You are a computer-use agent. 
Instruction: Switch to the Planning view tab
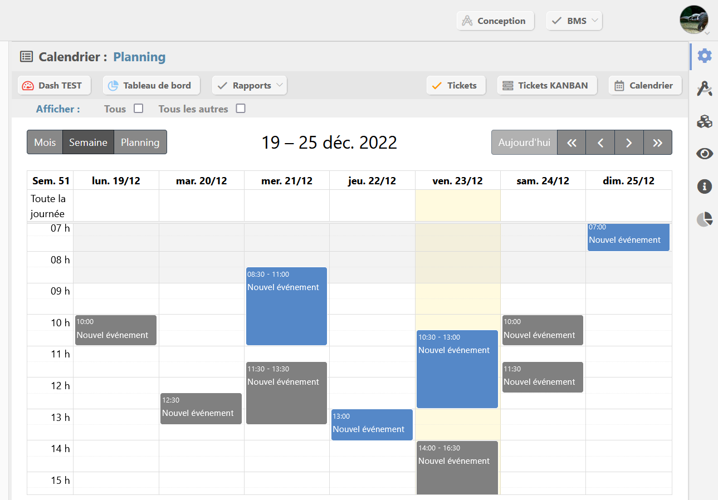[x=140, y=143]
